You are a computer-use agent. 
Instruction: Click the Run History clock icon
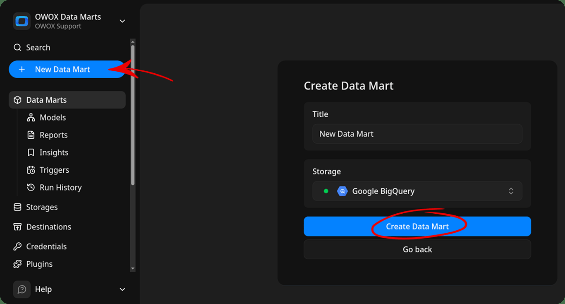coord(31,188)
